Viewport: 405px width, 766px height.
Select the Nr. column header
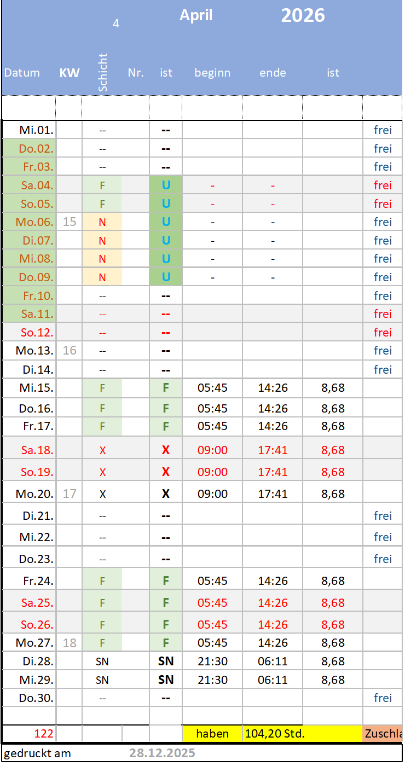(x=136, y=73)
